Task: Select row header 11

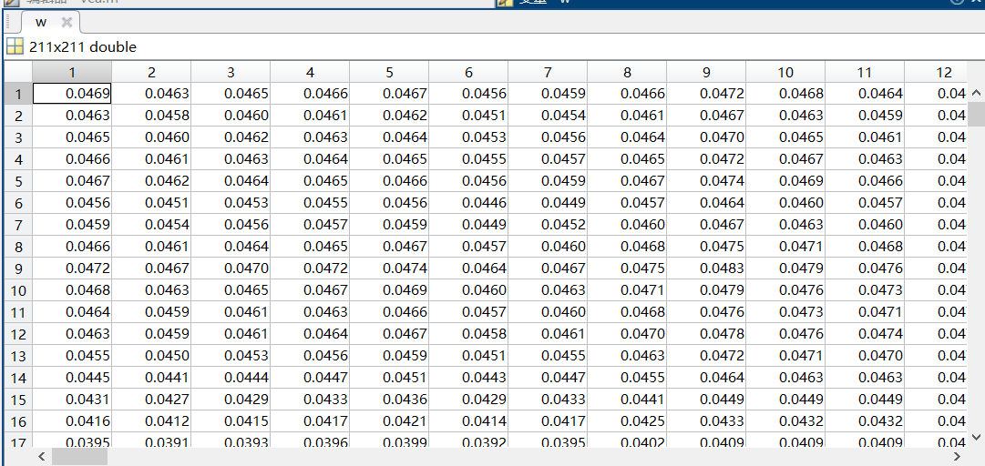Action: click(18, 311)
